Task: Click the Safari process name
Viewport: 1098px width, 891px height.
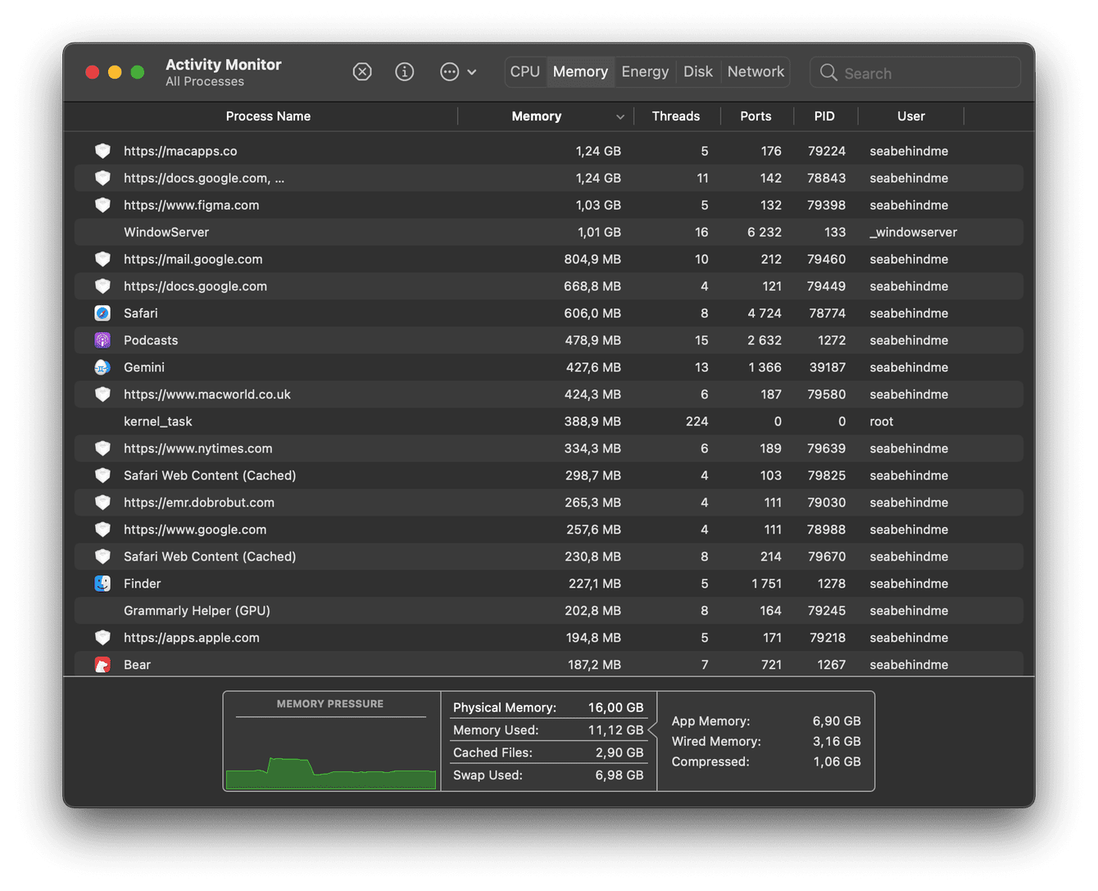Action: pyautogui.click(x=141, y=313)
